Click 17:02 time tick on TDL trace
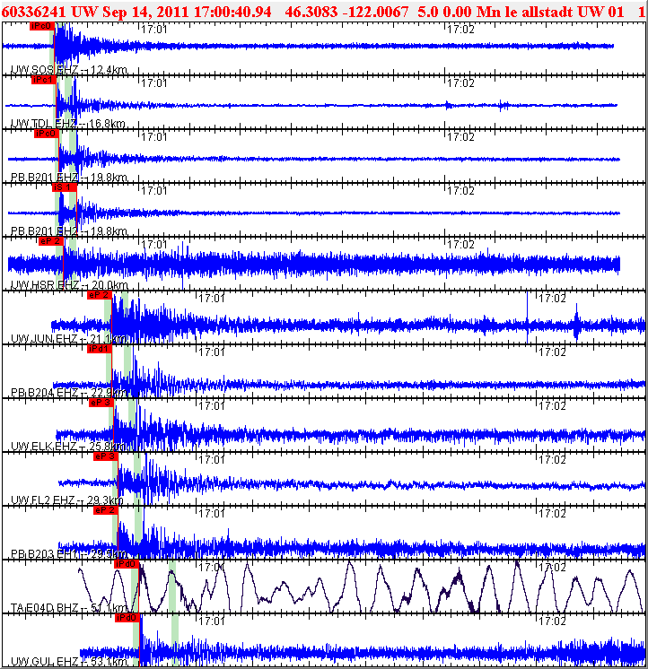The image size is (648, 669). coord(460,83)
